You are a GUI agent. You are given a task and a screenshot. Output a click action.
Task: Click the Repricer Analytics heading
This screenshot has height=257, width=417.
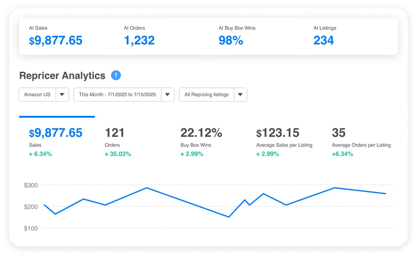pos(62,76)
